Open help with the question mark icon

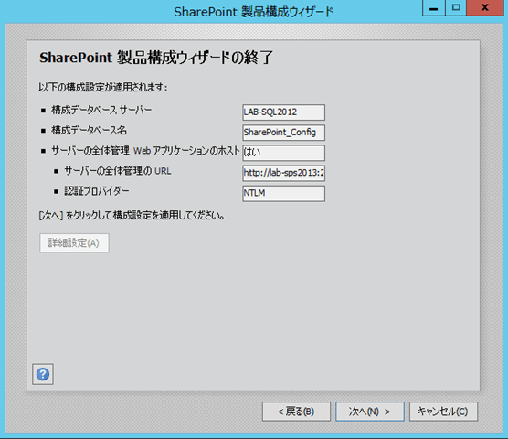(43, 374)
